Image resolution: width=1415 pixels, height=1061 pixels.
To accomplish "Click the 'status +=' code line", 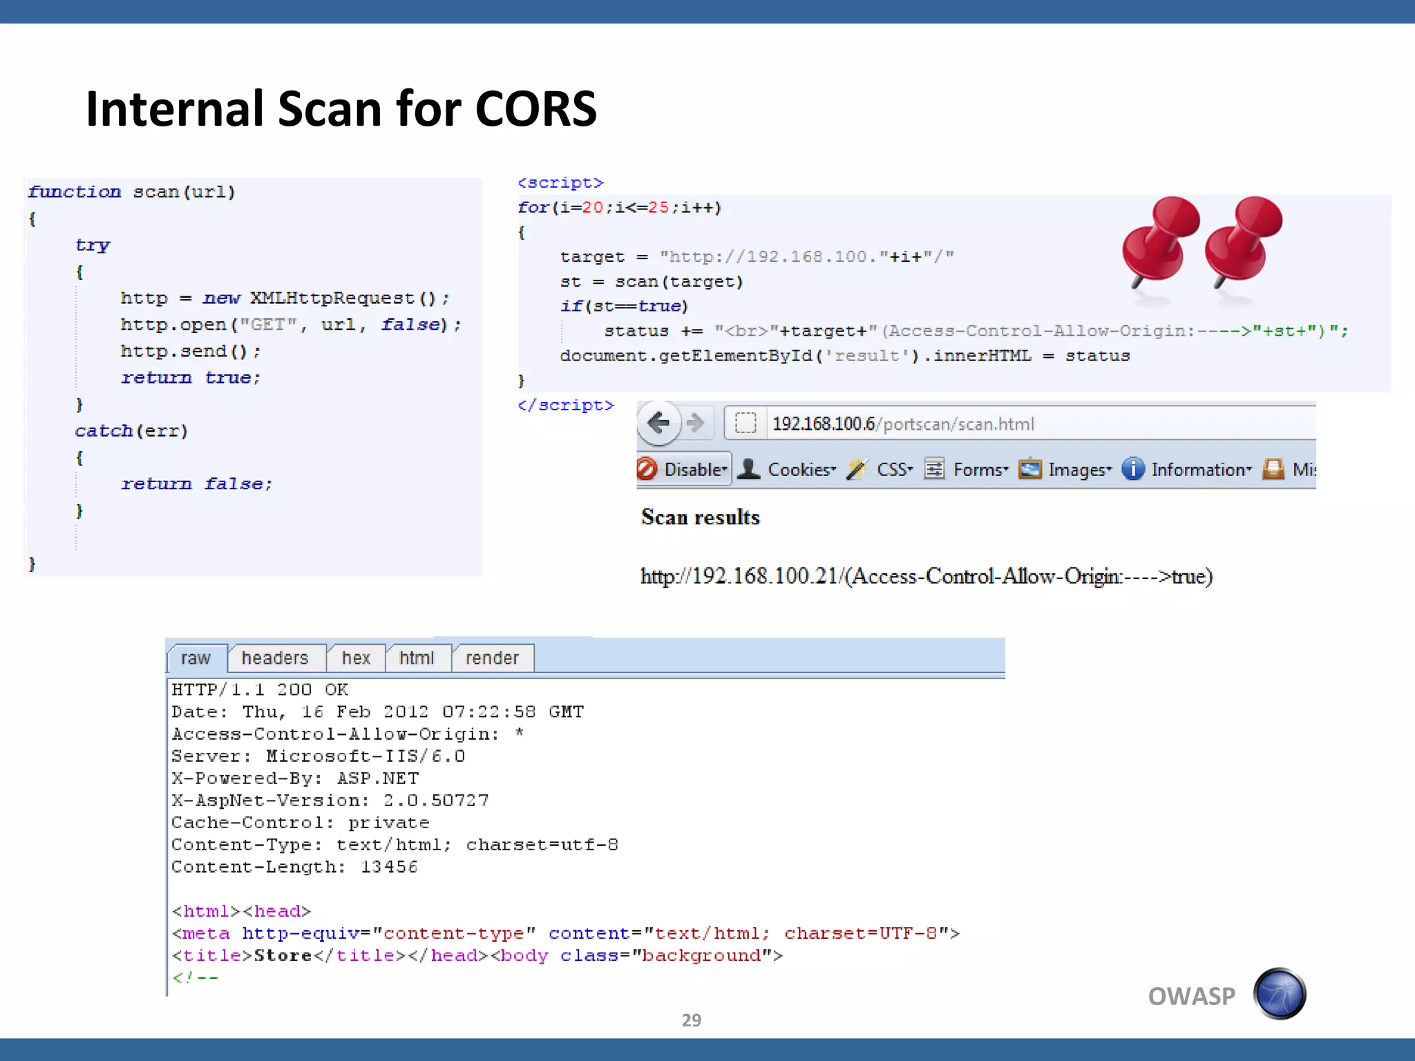I will pyautogui.click(x=976, y=331).
